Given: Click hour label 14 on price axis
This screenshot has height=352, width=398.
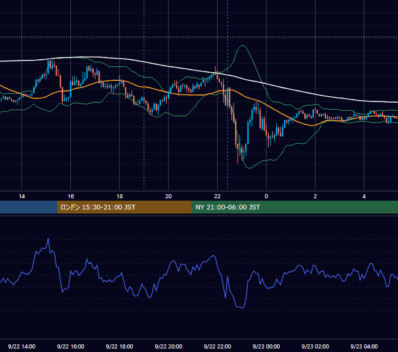Looking at the screenshot, I should click(22, 197).
